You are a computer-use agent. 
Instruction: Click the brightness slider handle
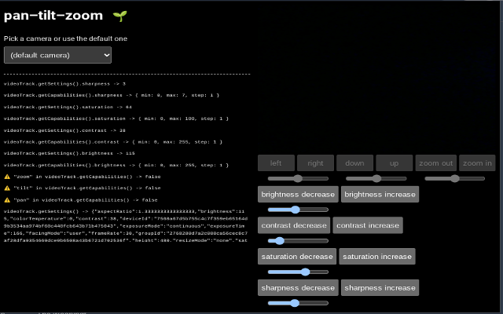click(x=296, y=210)
